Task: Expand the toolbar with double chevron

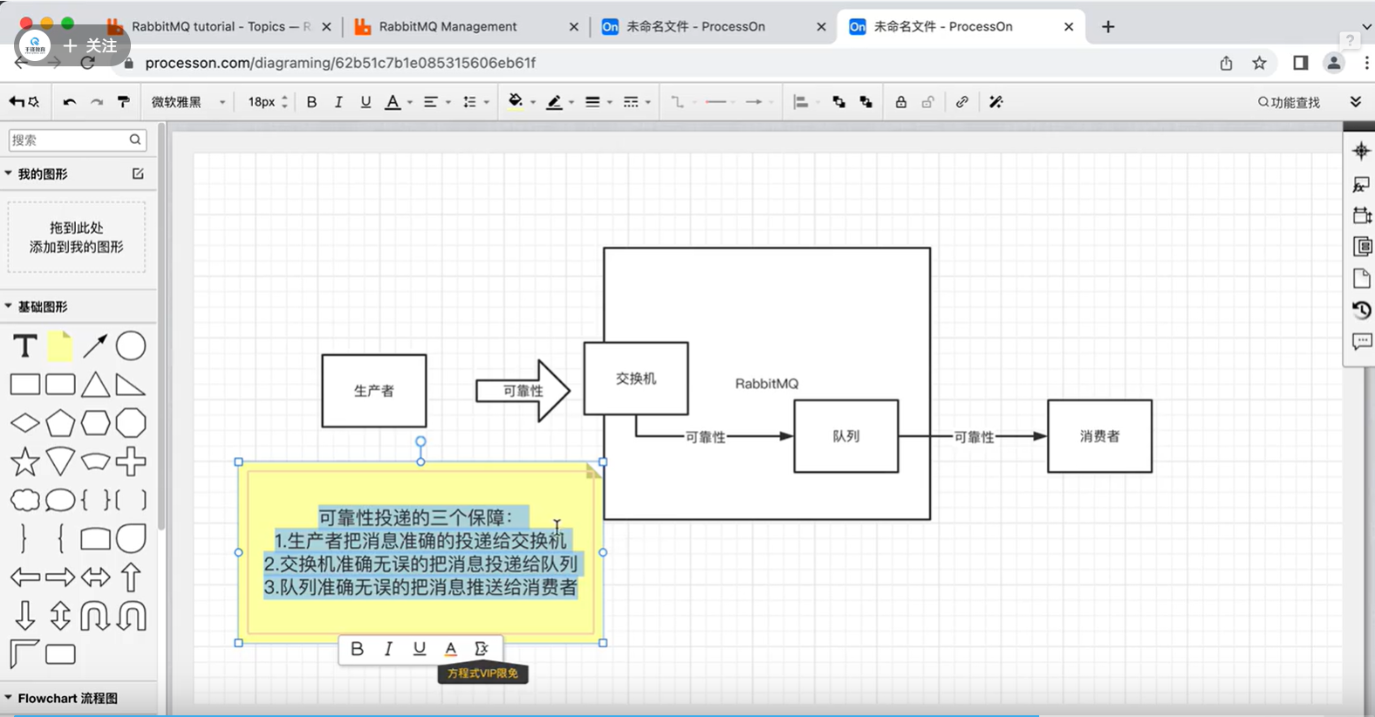Action: point(1356,102)
